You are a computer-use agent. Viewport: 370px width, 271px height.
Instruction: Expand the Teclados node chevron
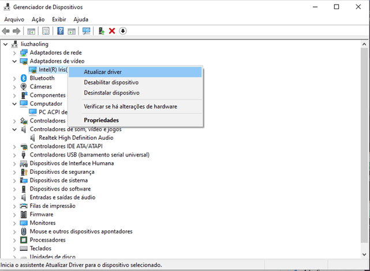14,249
